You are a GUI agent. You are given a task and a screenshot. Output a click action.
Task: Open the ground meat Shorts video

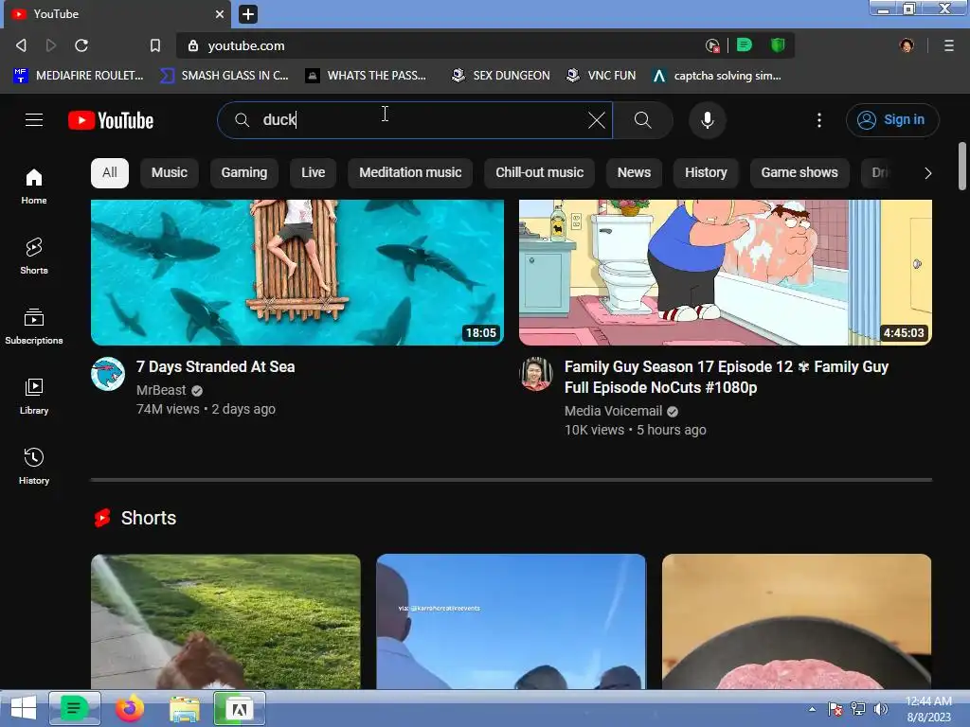[797, 621]
